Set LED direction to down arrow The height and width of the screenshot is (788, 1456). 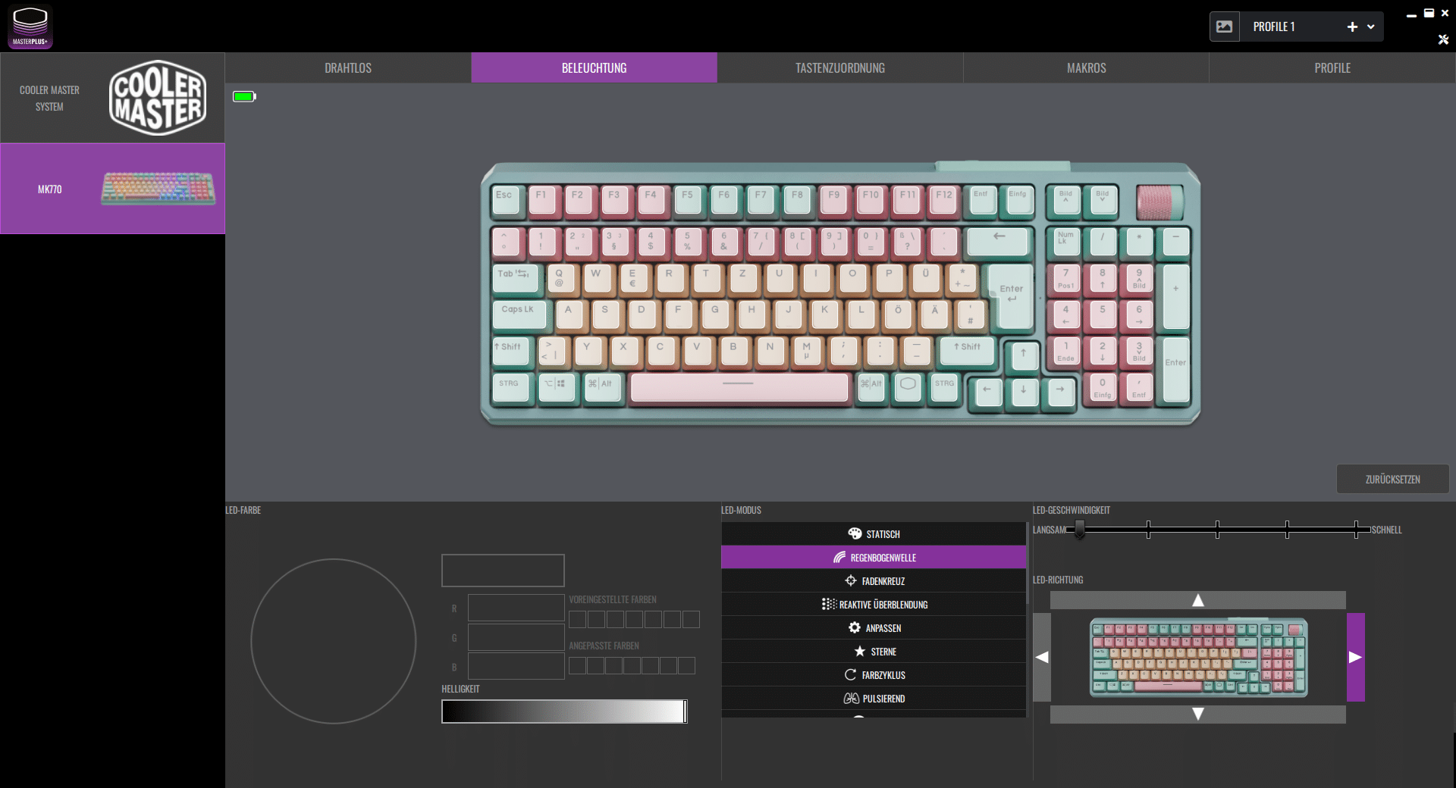tap(1197, 714)
